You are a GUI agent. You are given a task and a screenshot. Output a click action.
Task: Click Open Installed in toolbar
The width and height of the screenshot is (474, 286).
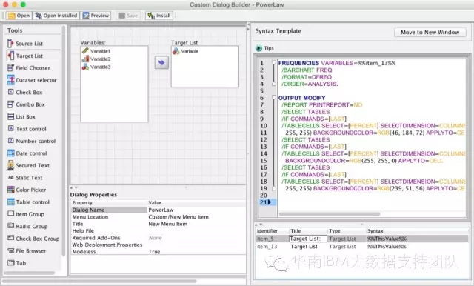[x=56, y=16]
